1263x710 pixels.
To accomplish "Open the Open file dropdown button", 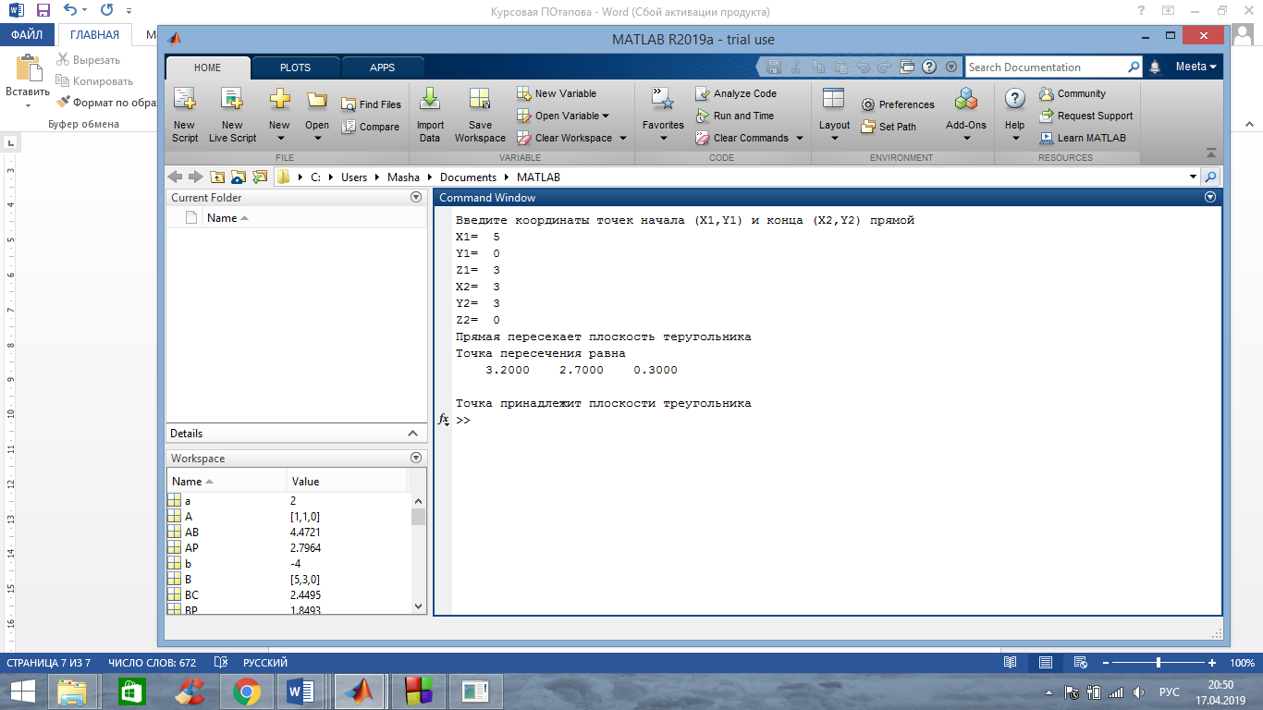I will tap(317, 115).
